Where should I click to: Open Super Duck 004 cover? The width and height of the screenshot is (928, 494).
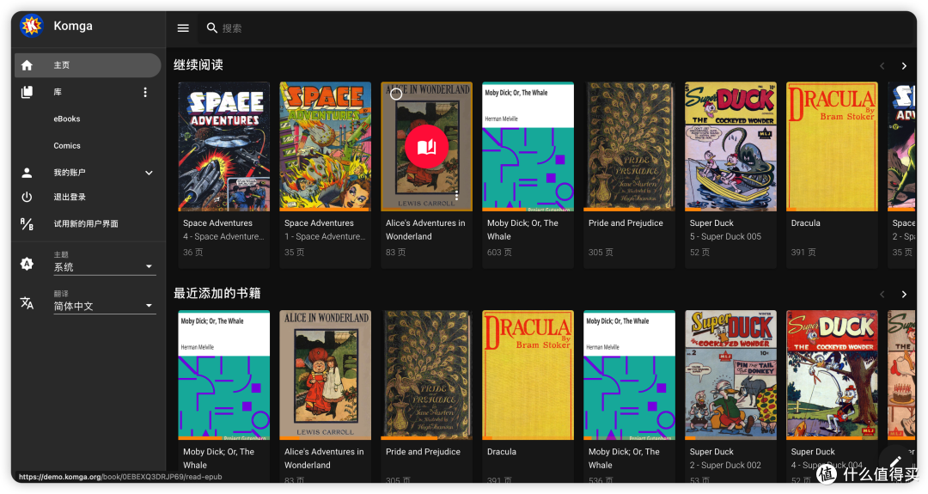click(832, 375)
